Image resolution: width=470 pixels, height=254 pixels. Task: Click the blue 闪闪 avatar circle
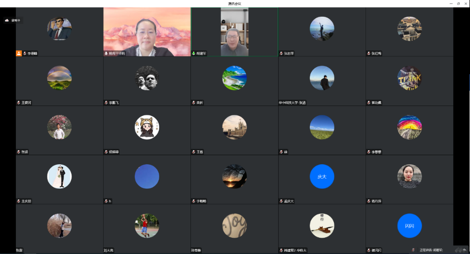(409, 226)
